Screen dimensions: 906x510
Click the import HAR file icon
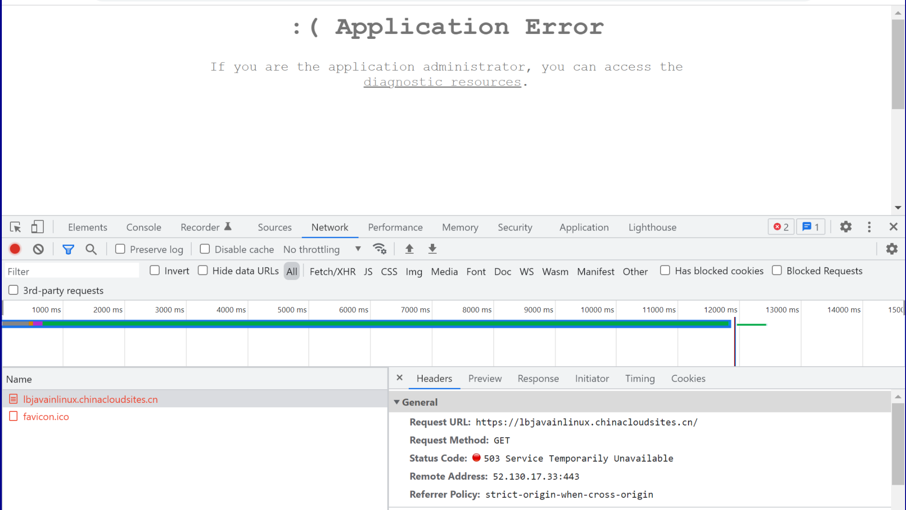point(410,249)
